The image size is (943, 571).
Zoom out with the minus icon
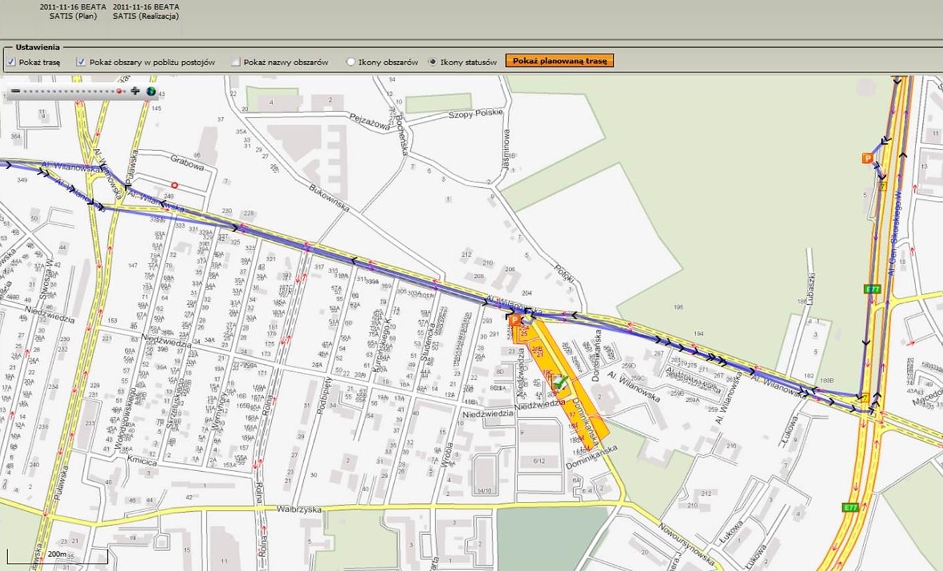[15, 91]
